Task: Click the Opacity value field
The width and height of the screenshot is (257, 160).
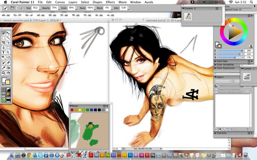Action: (x=54, y=8)
